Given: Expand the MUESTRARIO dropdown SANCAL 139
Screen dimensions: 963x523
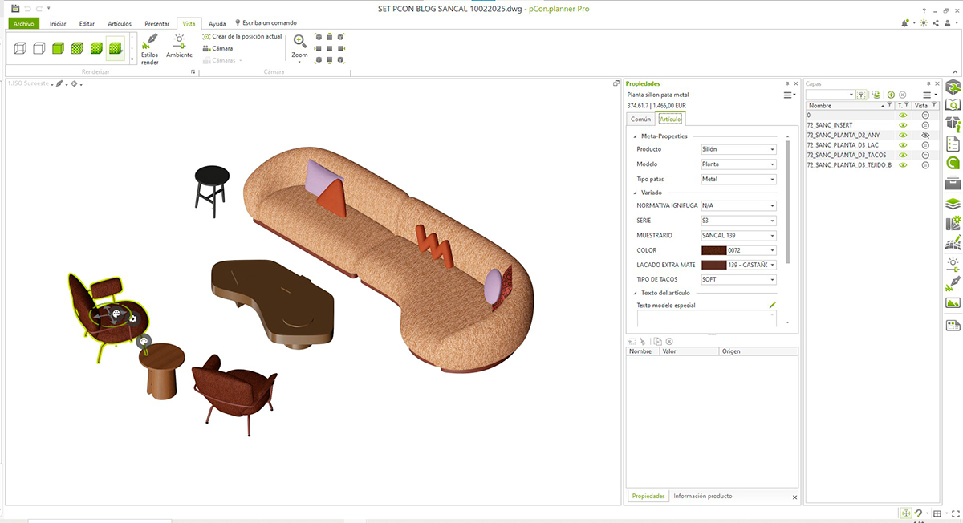Looking at the screenshot, I should [738, 236].
